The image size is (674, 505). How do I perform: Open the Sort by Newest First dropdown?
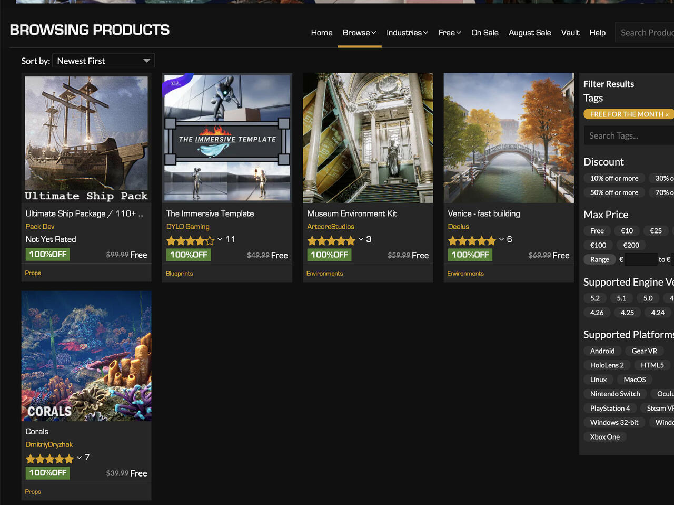pyautogui.click(x=104, y=61)
